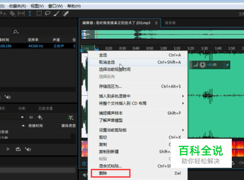Screen dimensions: 244x180
Task: Expand submenu arrow of CD 布局 entry
Action: (x=183, y=103)
